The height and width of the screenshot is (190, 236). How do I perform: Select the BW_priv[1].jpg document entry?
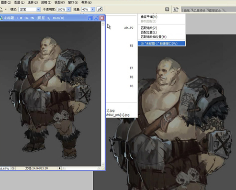click(122, 115)
